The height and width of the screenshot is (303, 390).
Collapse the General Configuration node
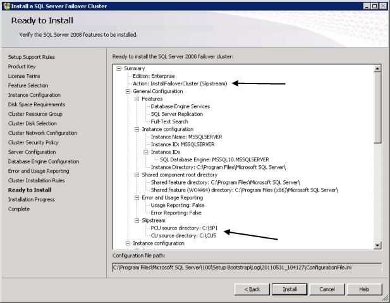128,91
